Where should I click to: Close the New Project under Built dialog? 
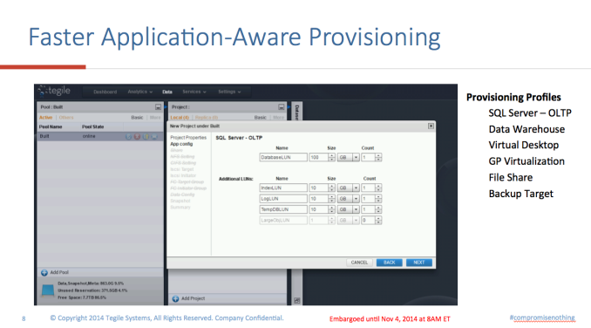click(431, 126)
